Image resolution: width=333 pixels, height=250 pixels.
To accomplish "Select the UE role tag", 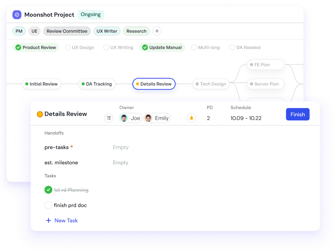I will pos(34,31).
